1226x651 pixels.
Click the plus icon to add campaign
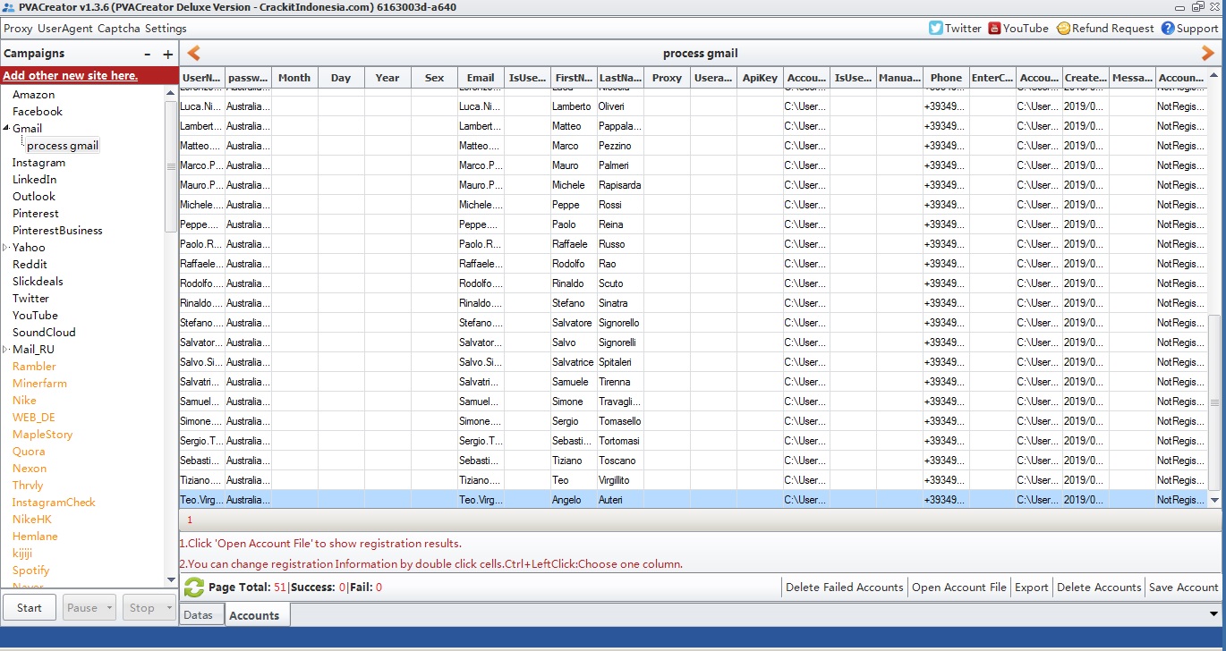tap(167, 55)
